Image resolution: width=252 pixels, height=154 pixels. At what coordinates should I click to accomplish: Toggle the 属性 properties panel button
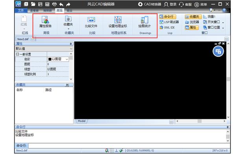coord(192,28)
